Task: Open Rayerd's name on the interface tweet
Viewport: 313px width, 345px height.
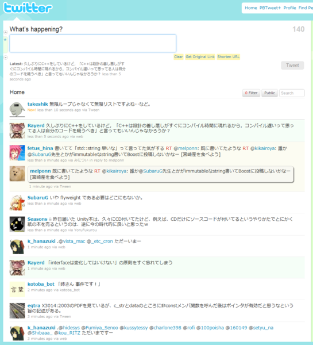Action: pos(36,263)
